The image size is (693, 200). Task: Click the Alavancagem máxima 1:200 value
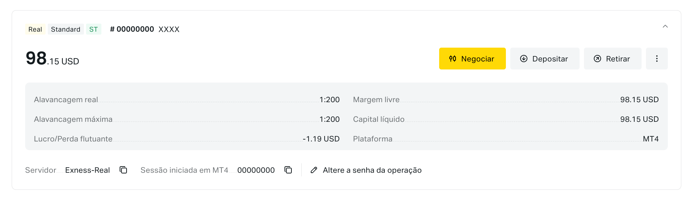tap(329, 119)
